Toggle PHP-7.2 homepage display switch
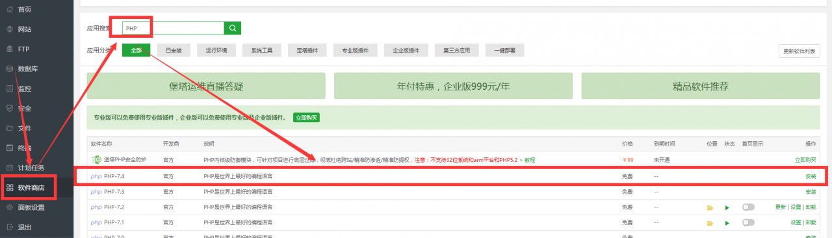Screen dimensions: 832x238 748,207
